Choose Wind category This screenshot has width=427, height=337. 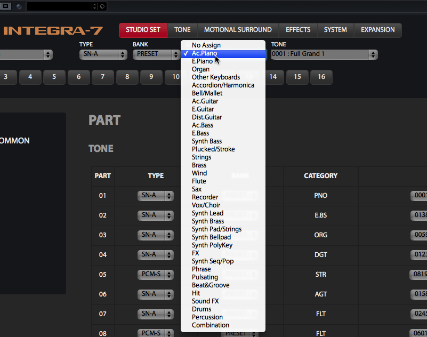[x=223, y=173]
